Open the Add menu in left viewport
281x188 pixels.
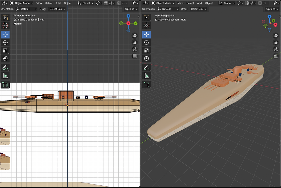point(58,3)
